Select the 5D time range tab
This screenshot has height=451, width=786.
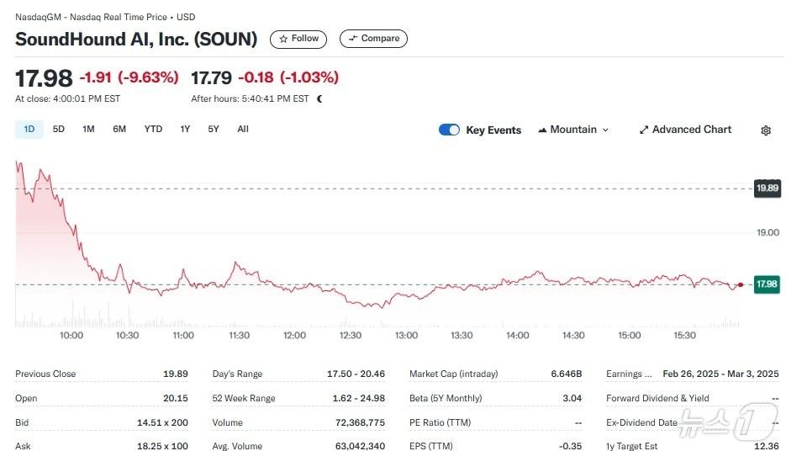click(59, 129)
